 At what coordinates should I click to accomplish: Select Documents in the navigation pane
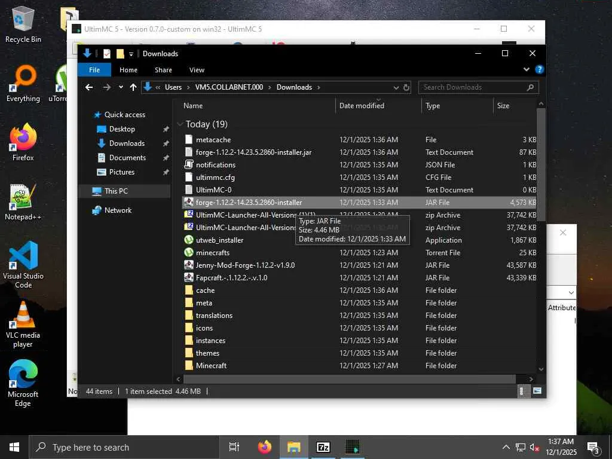pos(127,158)
